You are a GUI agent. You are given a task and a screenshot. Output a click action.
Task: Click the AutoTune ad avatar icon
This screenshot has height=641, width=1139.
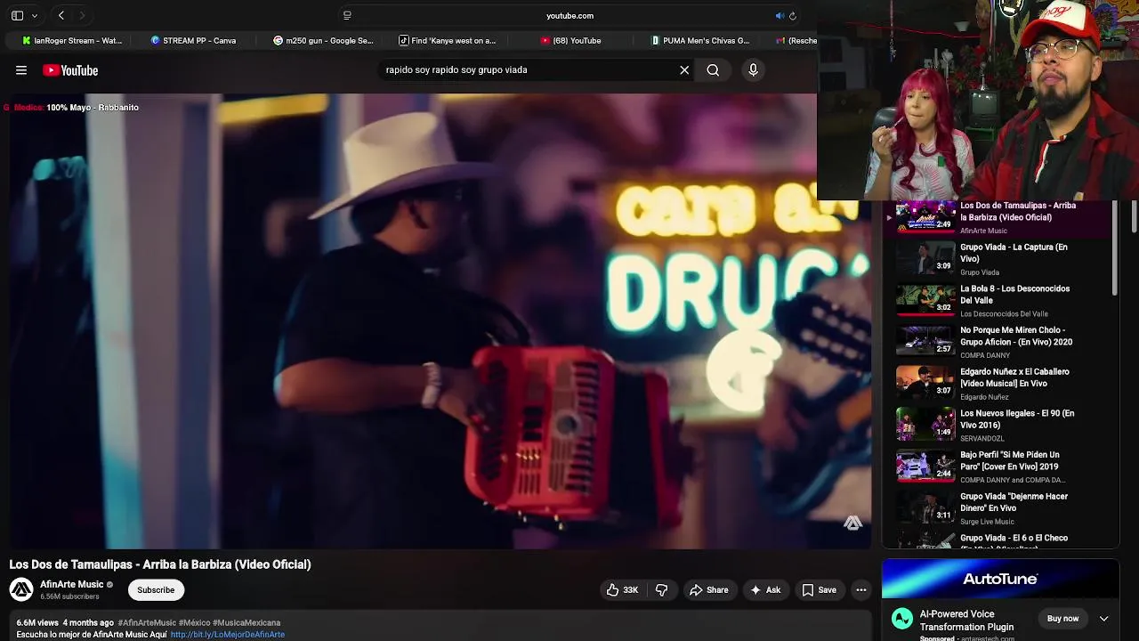(902, 619)
